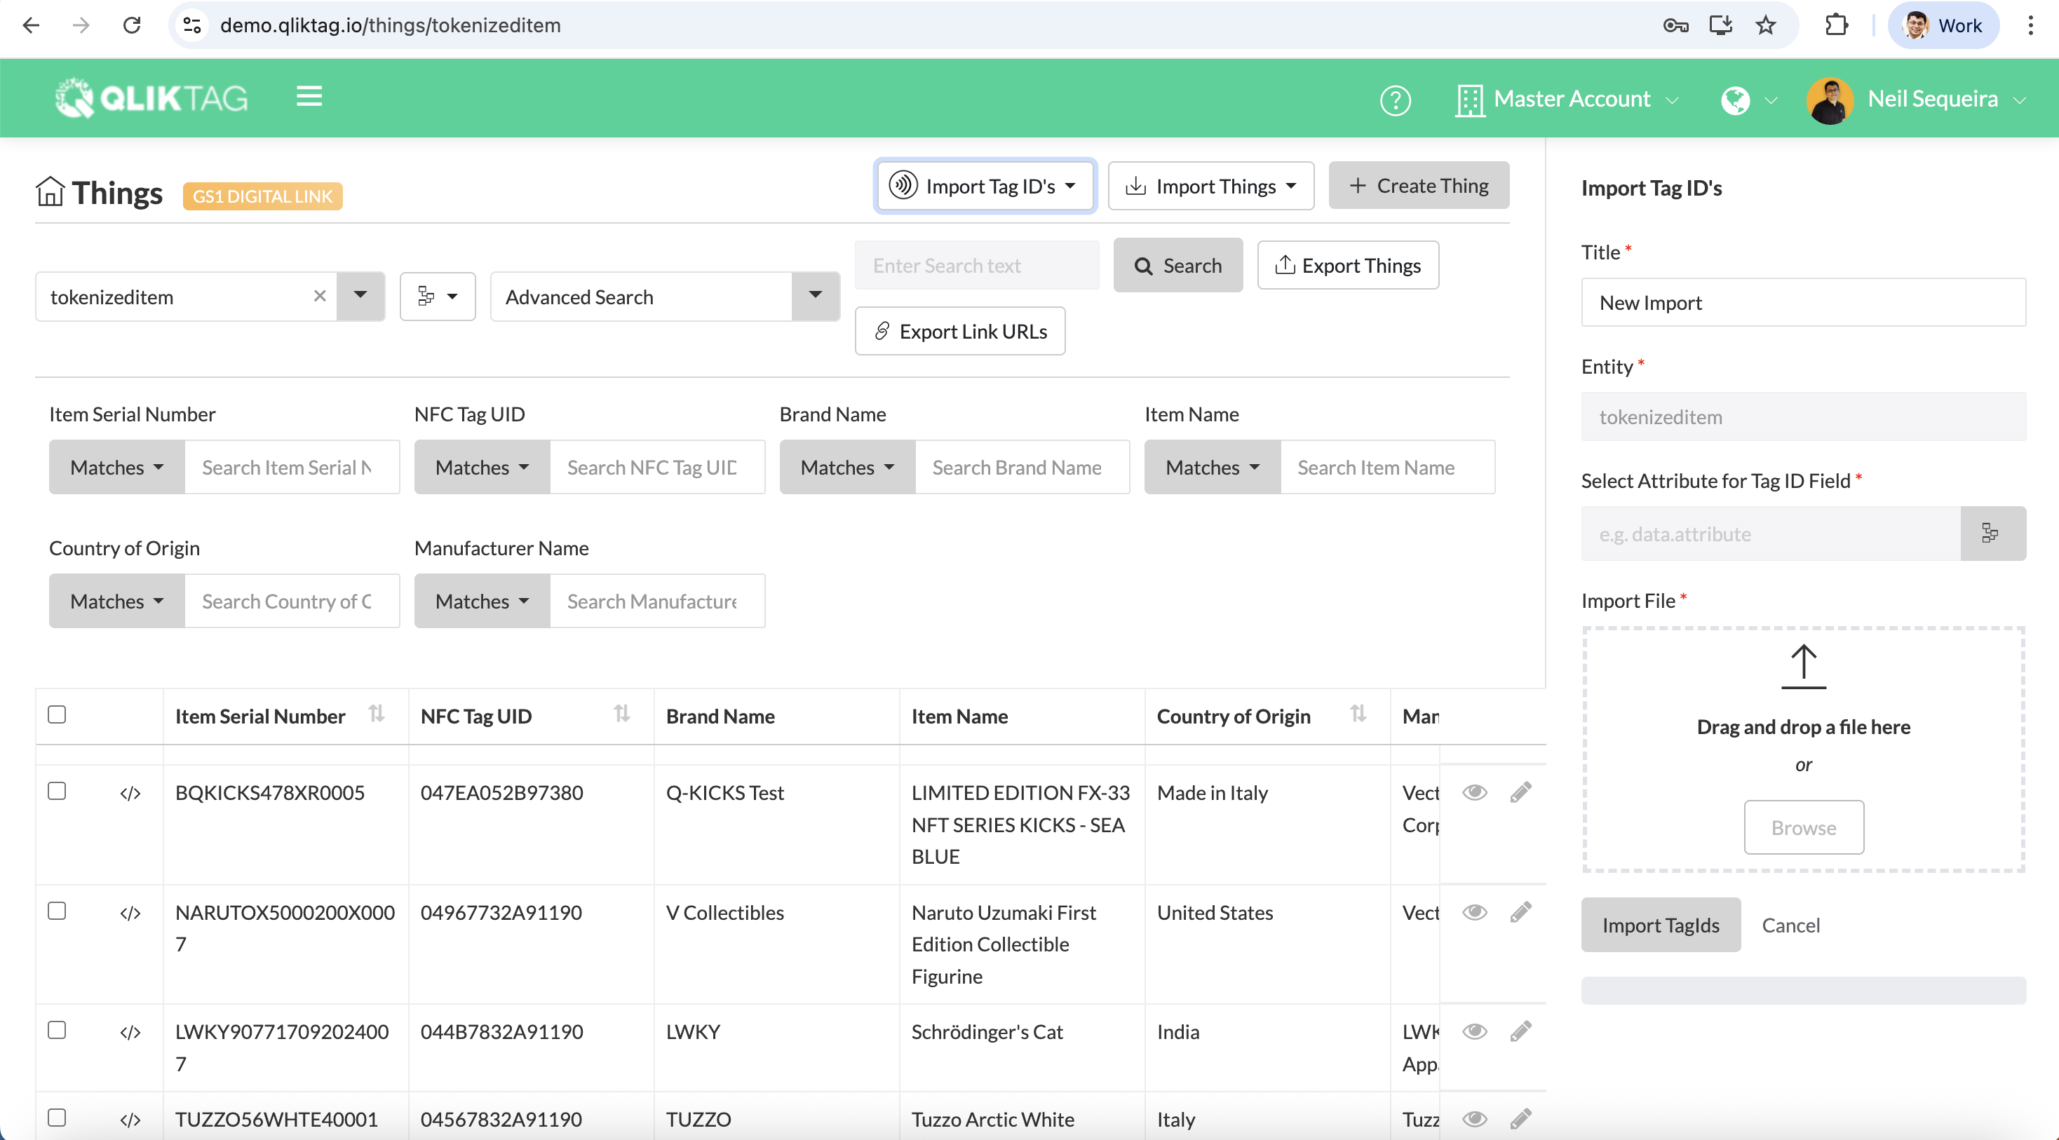
Task: View the LWKY Schrödinger's Cat row with the eye icon
Action: pyautogui.click(x=1474, y=1031)
